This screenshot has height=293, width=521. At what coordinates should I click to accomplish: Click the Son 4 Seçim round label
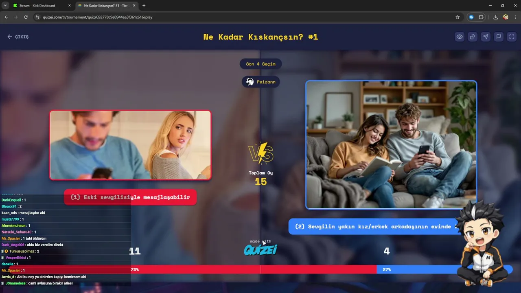pos(260,64)
